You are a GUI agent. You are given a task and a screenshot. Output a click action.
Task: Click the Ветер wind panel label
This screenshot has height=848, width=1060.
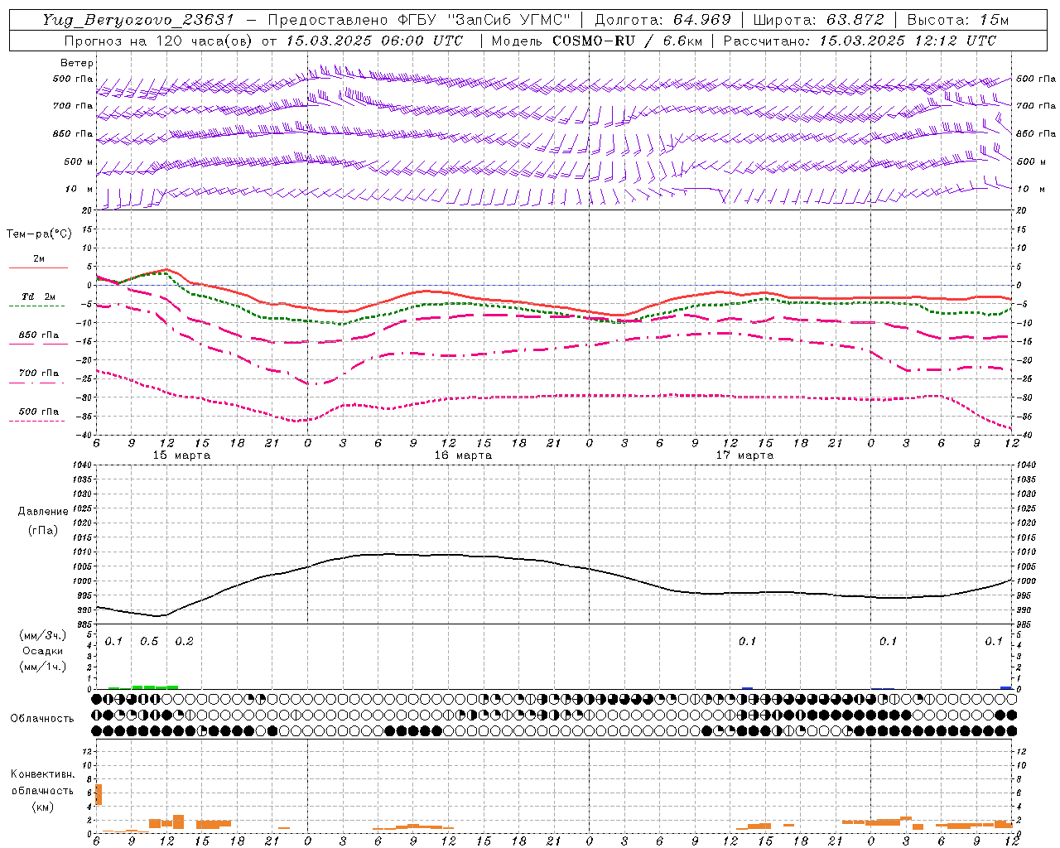(x=77, y=63)
